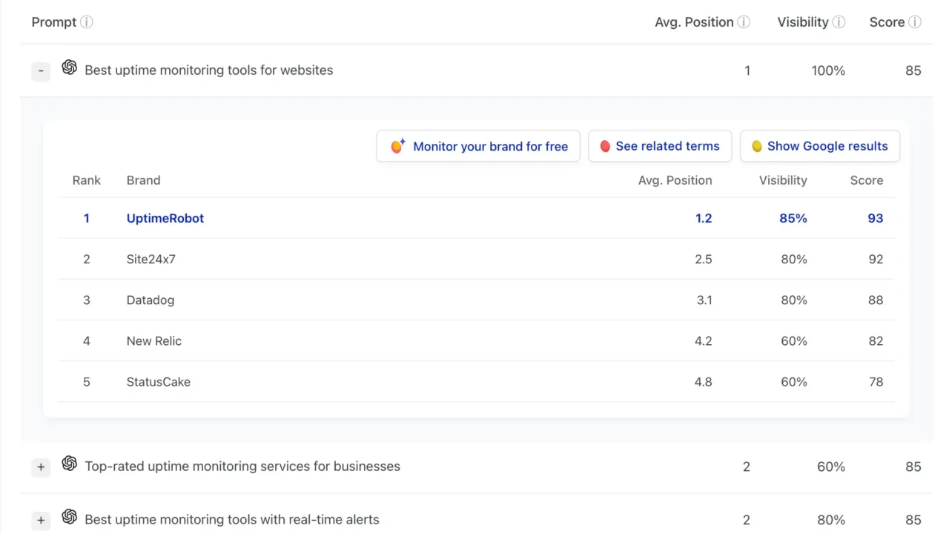Click the info icon beside Score header
The height and width of the screenshot is (534, 949).
915,22
